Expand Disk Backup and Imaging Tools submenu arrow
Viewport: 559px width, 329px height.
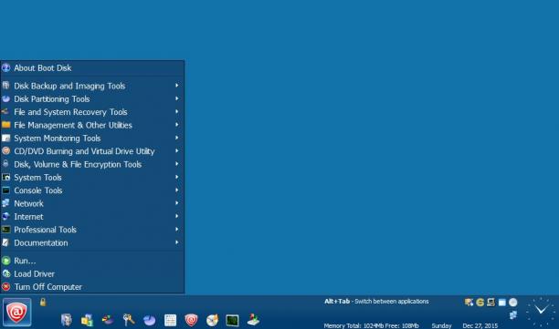pyautogui.click(x=177, y=86)
